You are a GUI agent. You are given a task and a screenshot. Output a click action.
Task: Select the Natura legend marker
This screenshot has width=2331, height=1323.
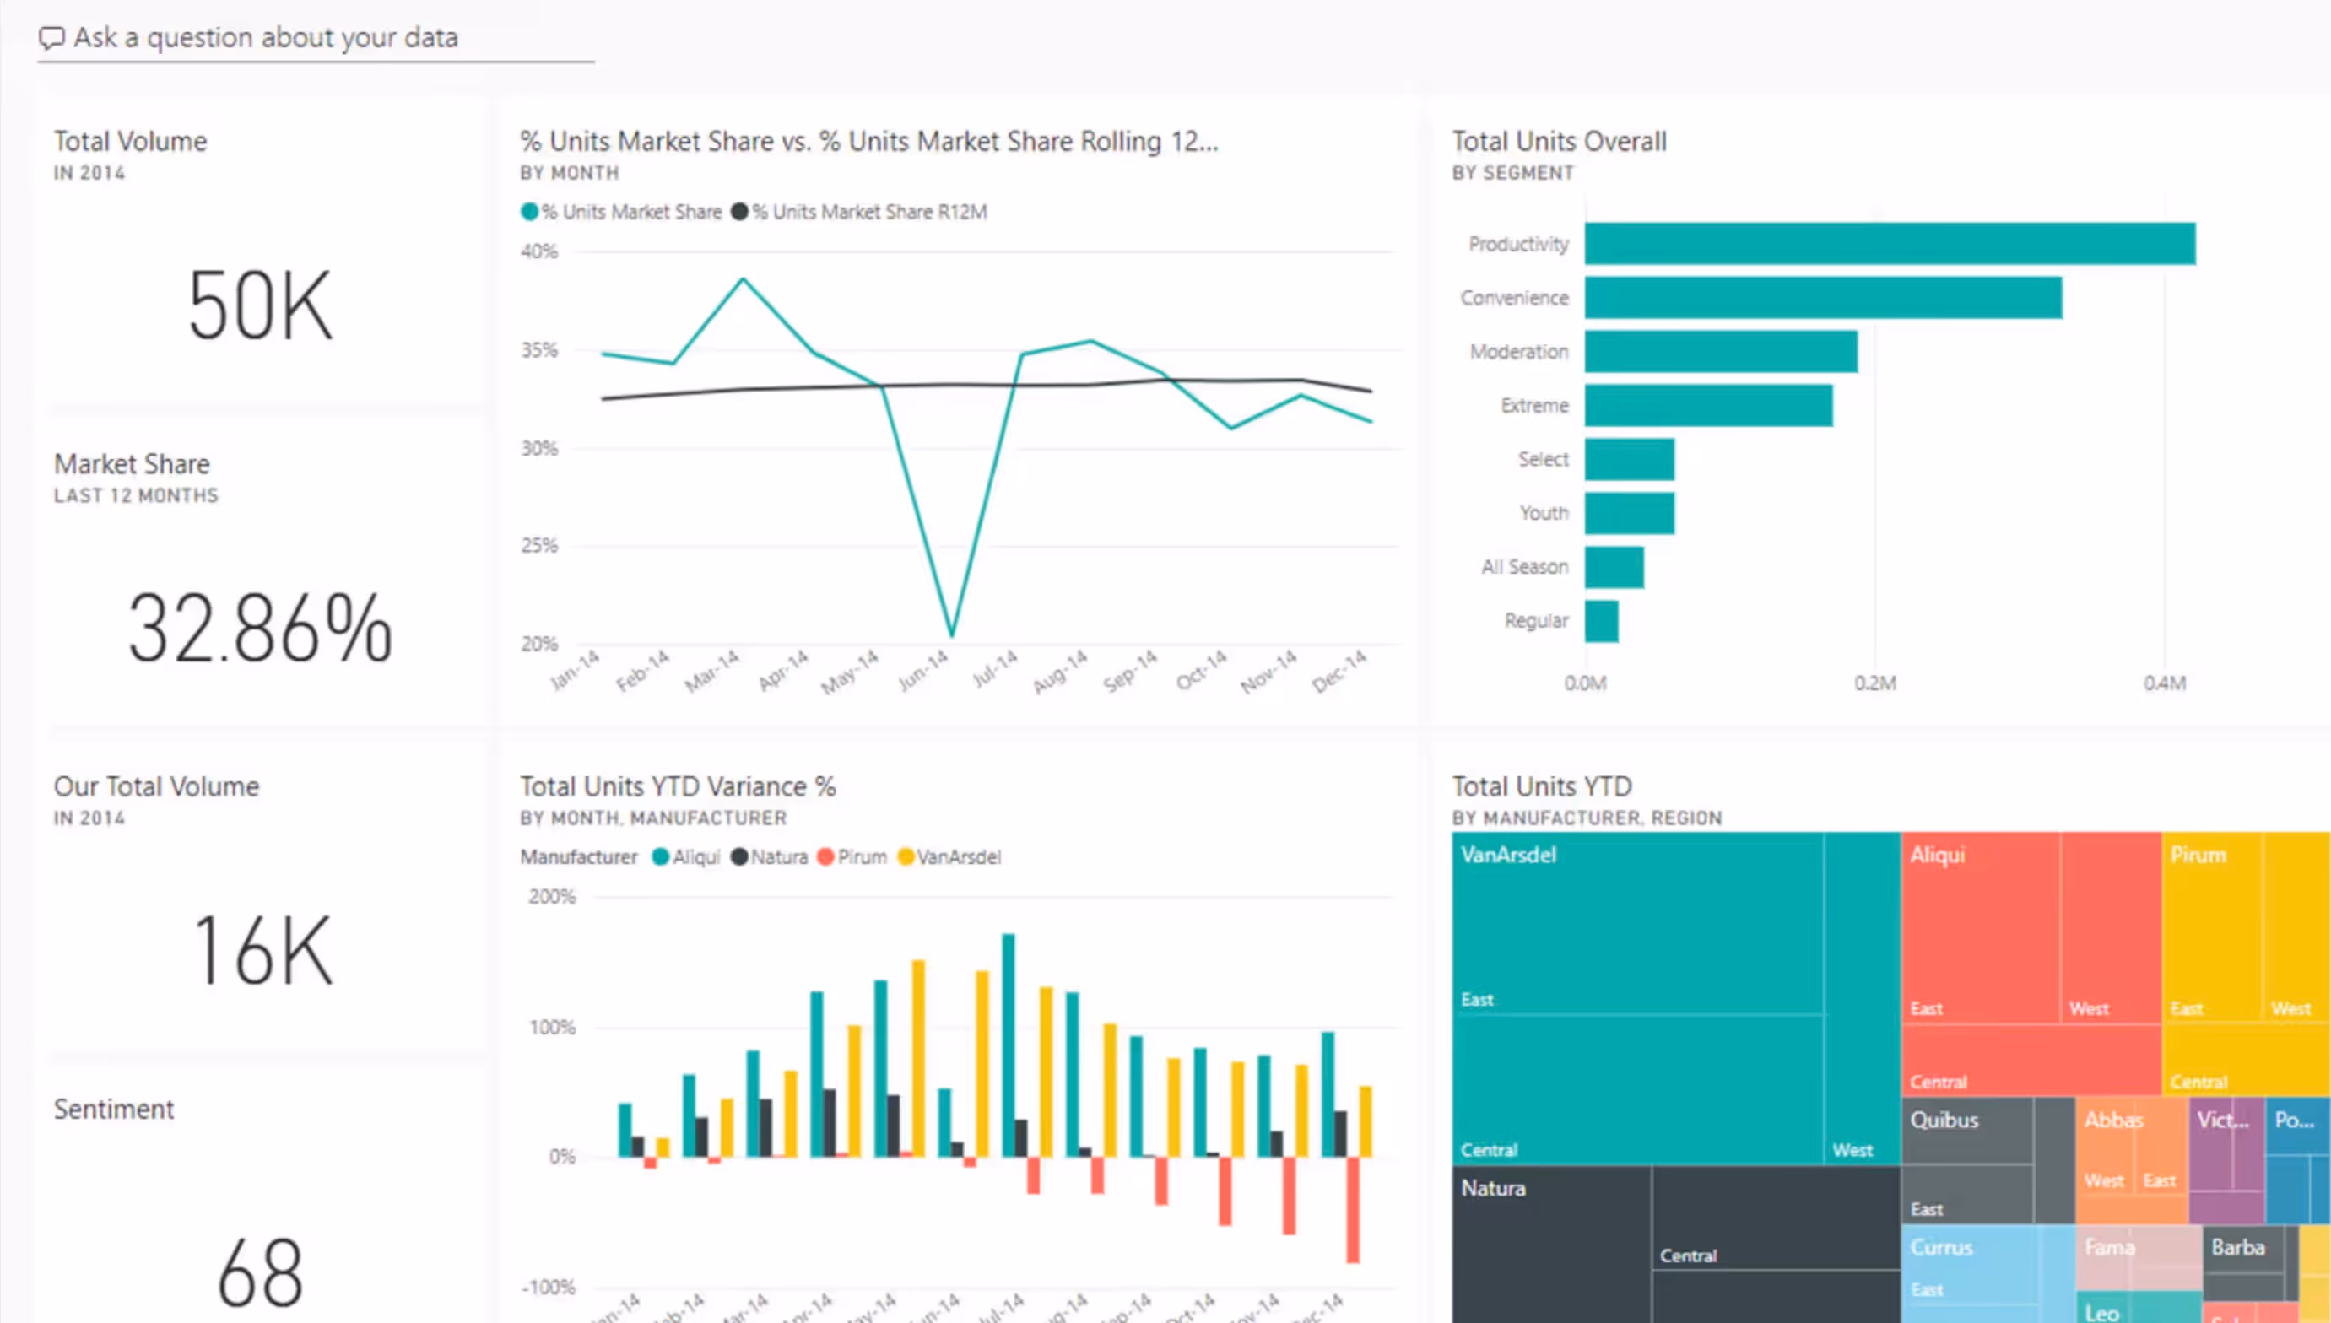[x=740, y=857]
